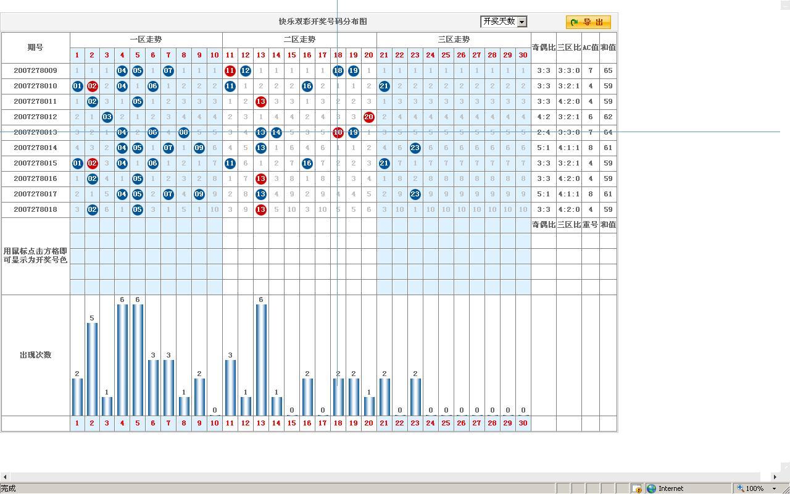
Task: Click draw number 2007278016
Action: (x=36, y=179)
